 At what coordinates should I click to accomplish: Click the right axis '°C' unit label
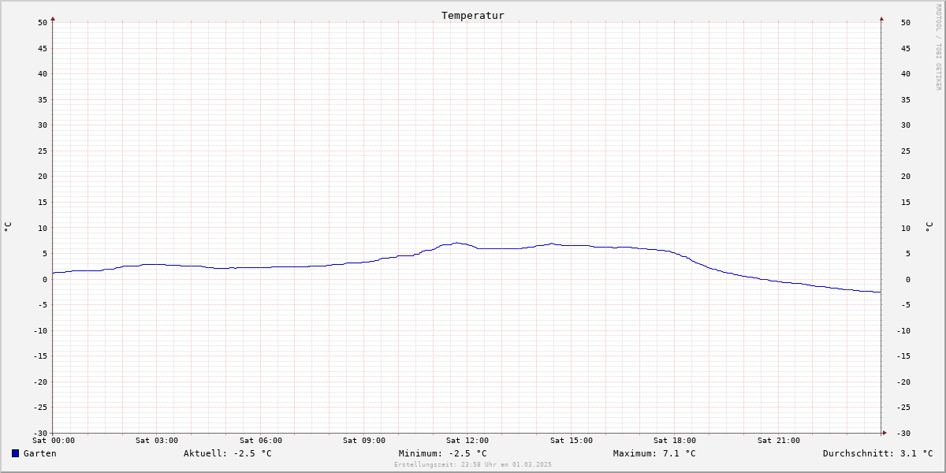pyautogui.click(x=929, y=227)
